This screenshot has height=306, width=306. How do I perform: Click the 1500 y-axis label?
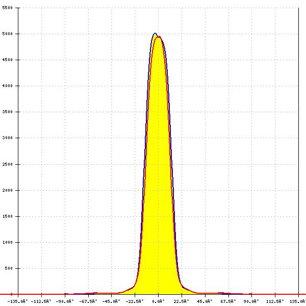tap(8, 216)
